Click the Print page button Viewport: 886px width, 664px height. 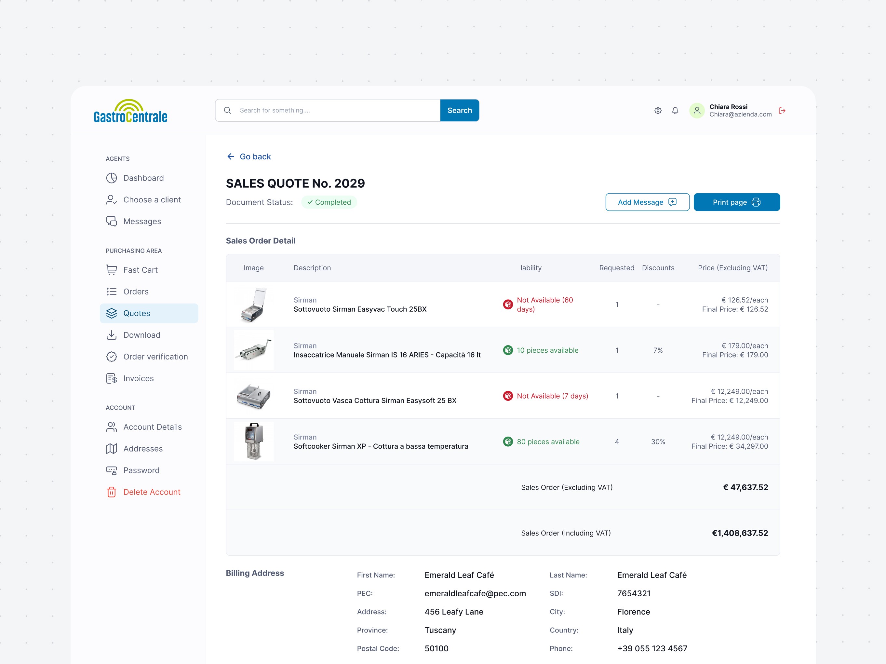tap(737, 202)
